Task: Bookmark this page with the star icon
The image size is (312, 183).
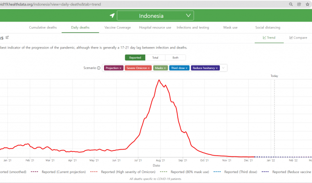Action: [308, 4]
